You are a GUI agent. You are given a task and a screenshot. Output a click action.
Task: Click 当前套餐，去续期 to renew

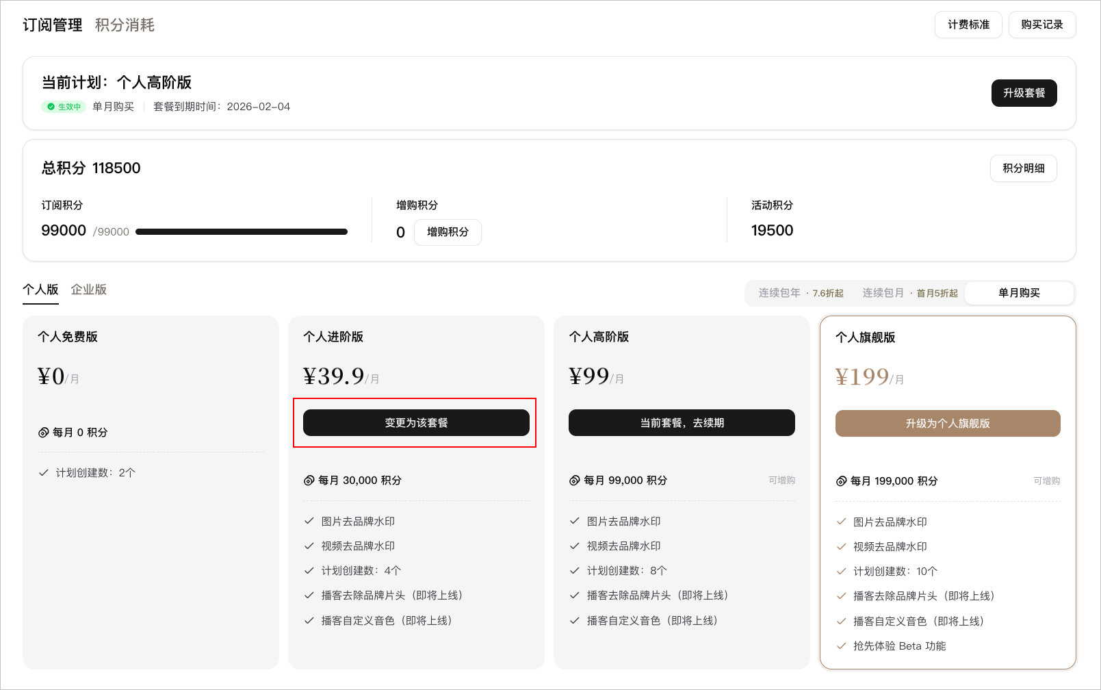tap(682, 423)
